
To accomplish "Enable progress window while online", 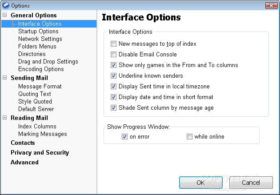I will (x=189, y=137).
